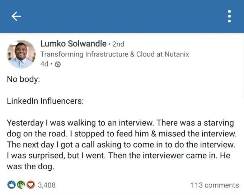Open the 3,408 reactions list
This screenshot has width=244, height=195.
(47, 185)
